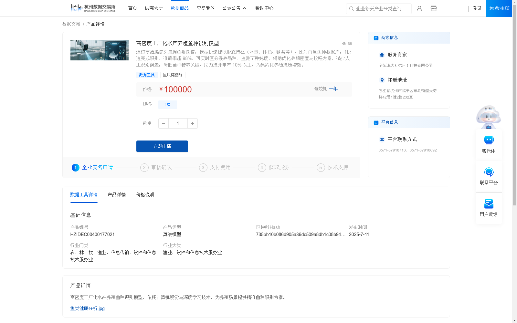Click merchant name 企智速达（杭州）科技有限公司
Image resolution: width=517 pixels, height=323 pixels.
pos(406,66)
